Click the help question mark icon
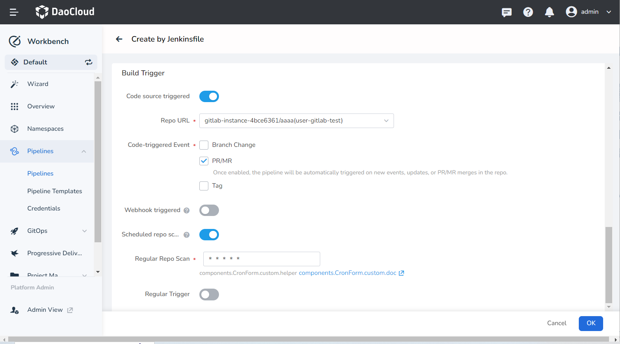620x344 pixels. tap(528, 12)
